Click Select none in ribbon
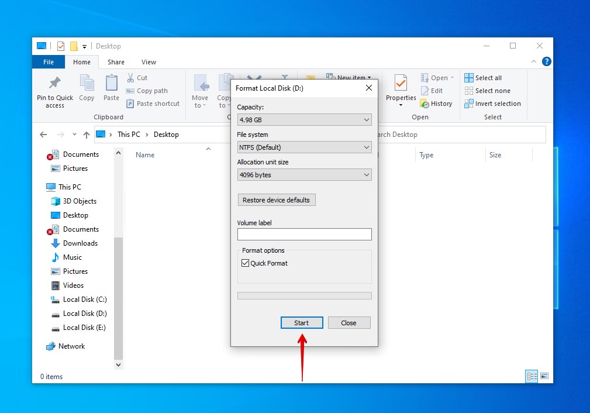 pyautogui.click(x=488, y=91)
